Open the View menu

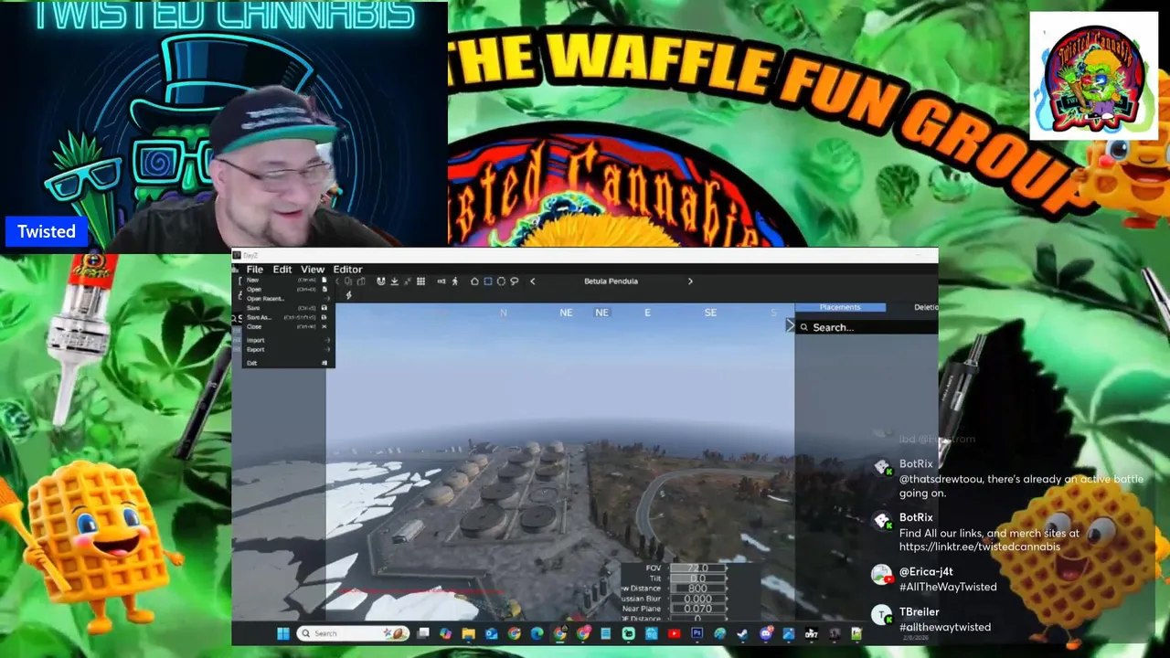(313, 270)
